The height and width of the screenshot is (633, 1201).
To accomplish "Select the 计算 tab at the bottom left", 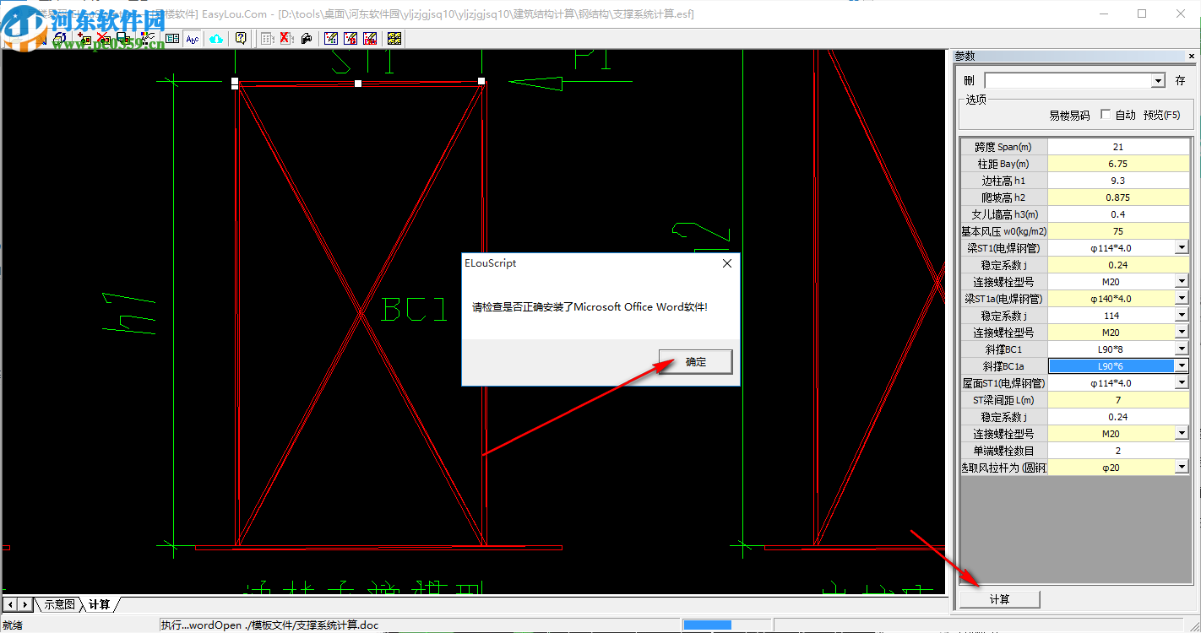I will point(100,604).
